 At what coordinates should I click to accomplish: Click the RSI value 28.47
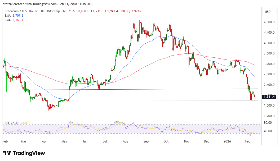tap(15, 122)
